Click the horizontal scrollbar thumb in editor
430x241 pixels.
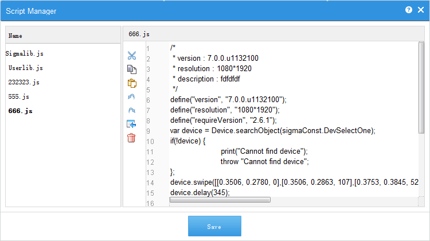[x=220, y=200]
